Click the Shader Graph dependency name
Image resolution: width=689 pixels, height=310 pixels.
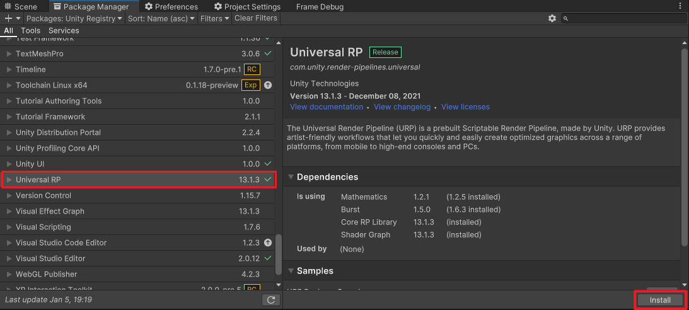tap(366, 235)
